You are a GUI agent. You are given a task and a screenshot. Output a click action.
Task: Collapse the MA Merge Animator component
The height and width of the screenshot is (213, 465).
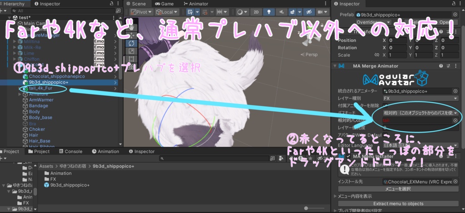point(335,66)
